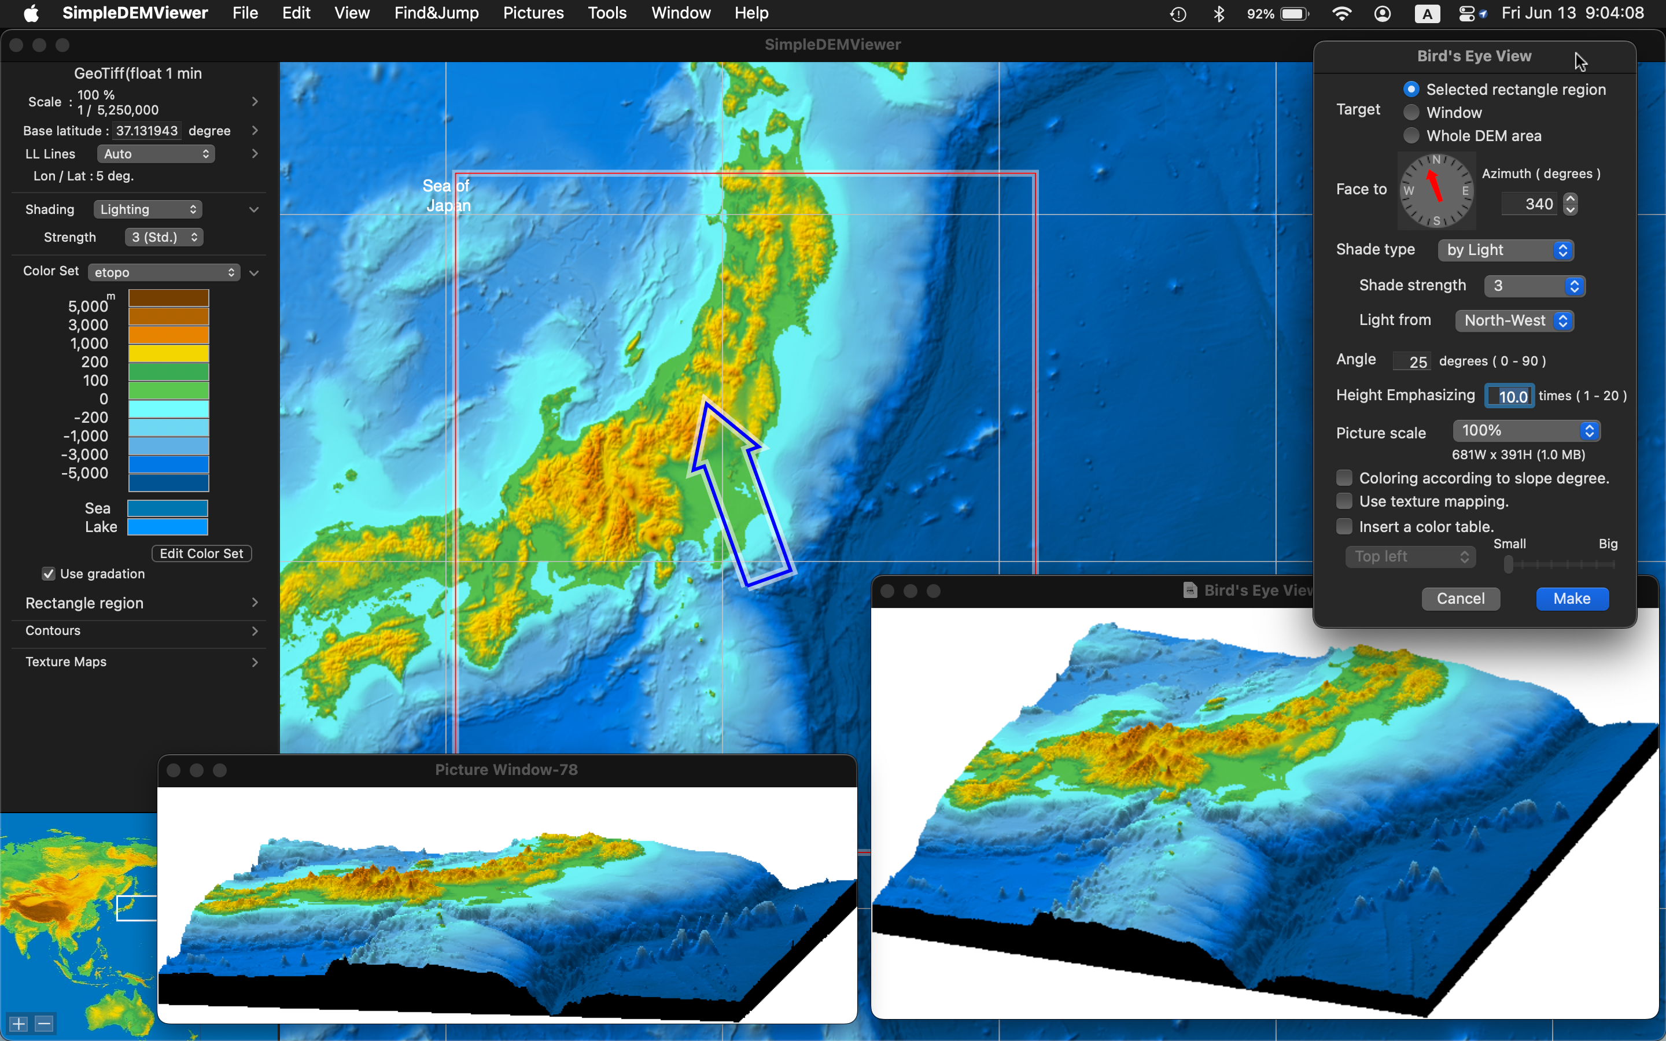Collapse the Color Set section chevron
Screen dimensions: 1666x1041
point(254,272)
